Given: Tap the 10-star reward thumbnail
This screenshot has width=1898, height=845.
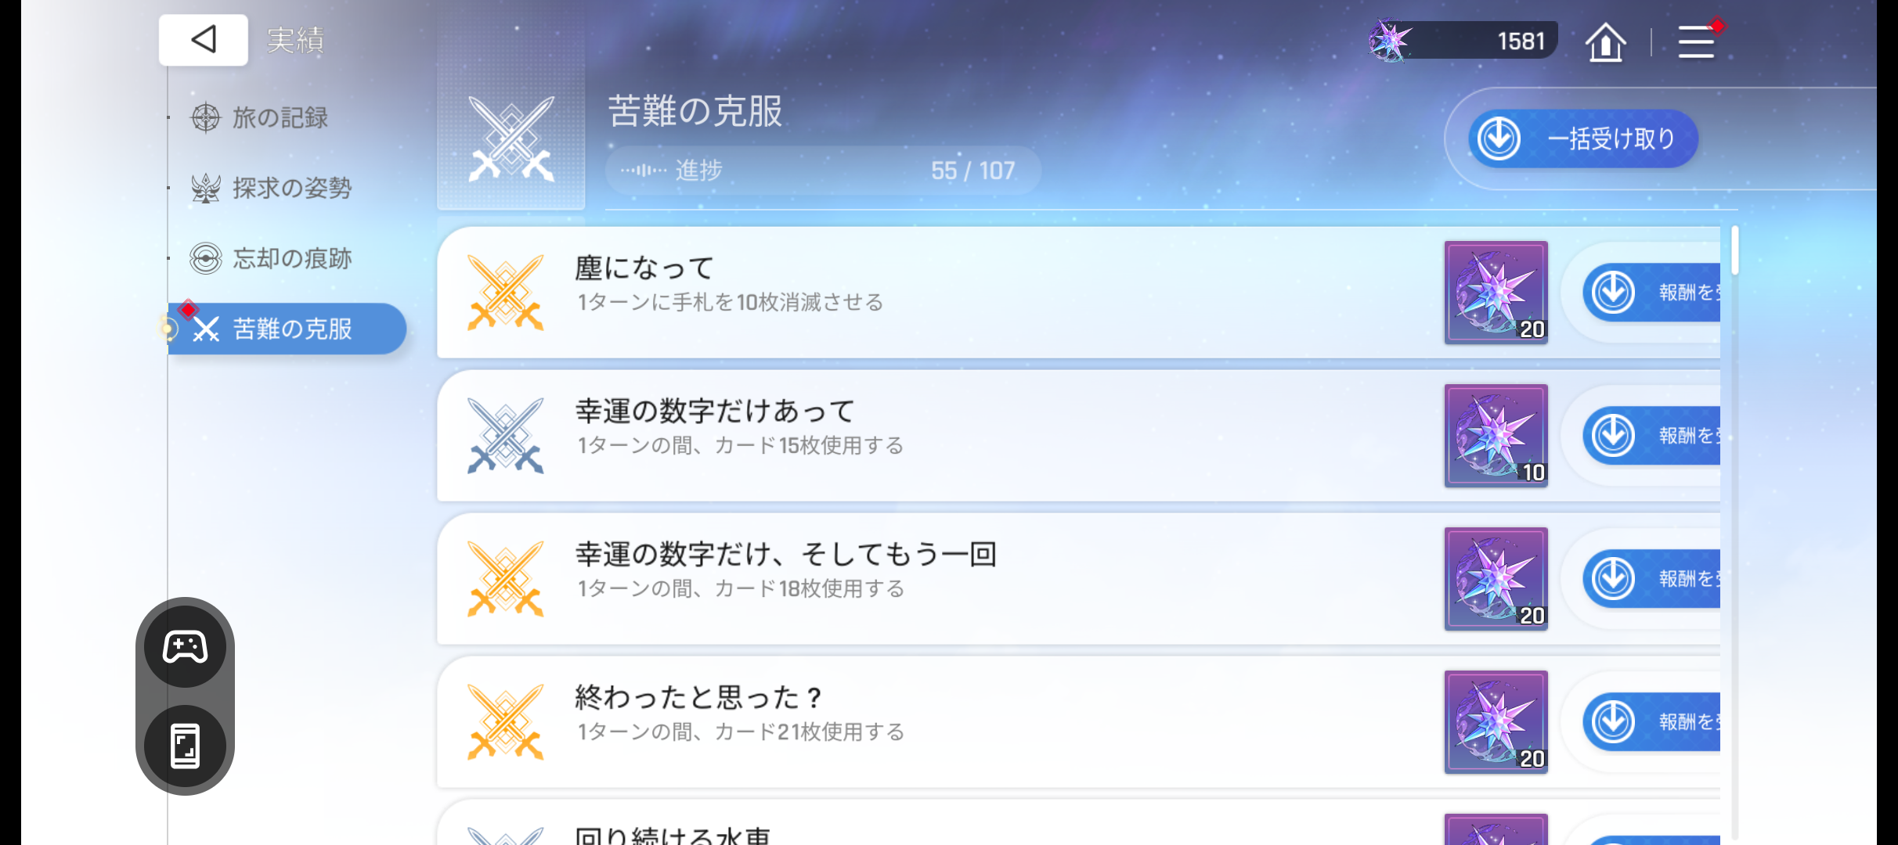Looking at the screenshot, I should click(1496, 436).
